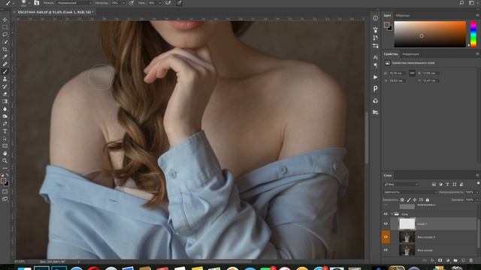
Task: Switch to the Коррекция tab
Action: (410, 54)
